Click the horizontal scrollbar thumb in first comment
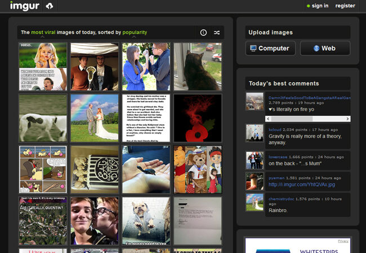 click(292, 119)
